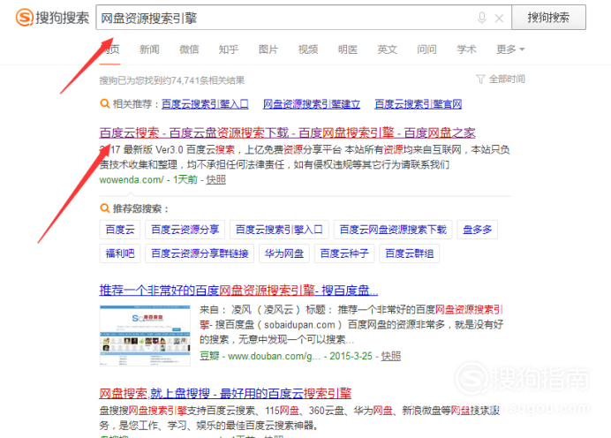Switch to the 微信 tab
611x438 pixels.
point(189,49)
